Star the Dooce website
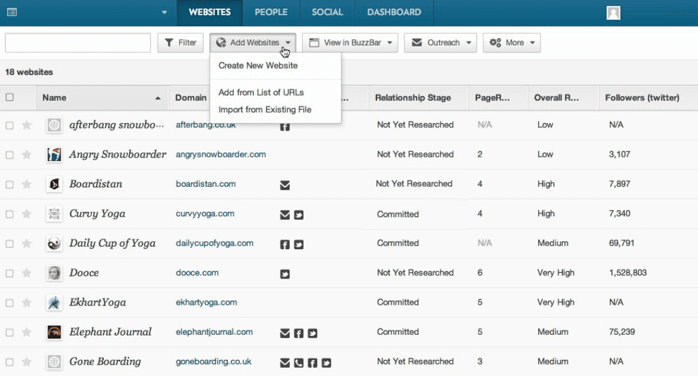Image resolution: width=698 pixels, height=376 pixels. [27, 273]
